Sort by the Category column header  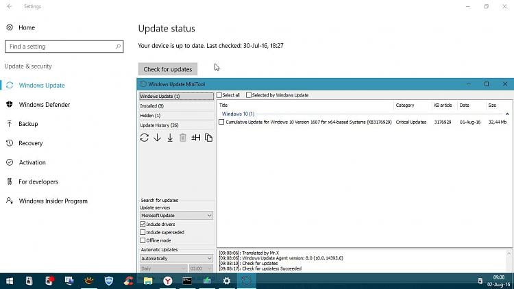tap(413, 105)
